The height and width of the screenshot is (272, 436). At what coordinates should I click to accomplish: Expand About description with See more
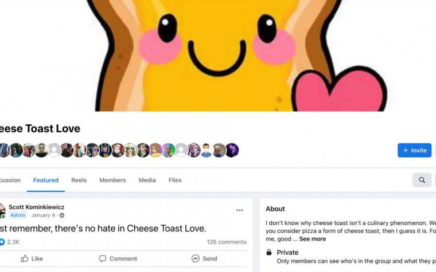[x=312, y=239]
